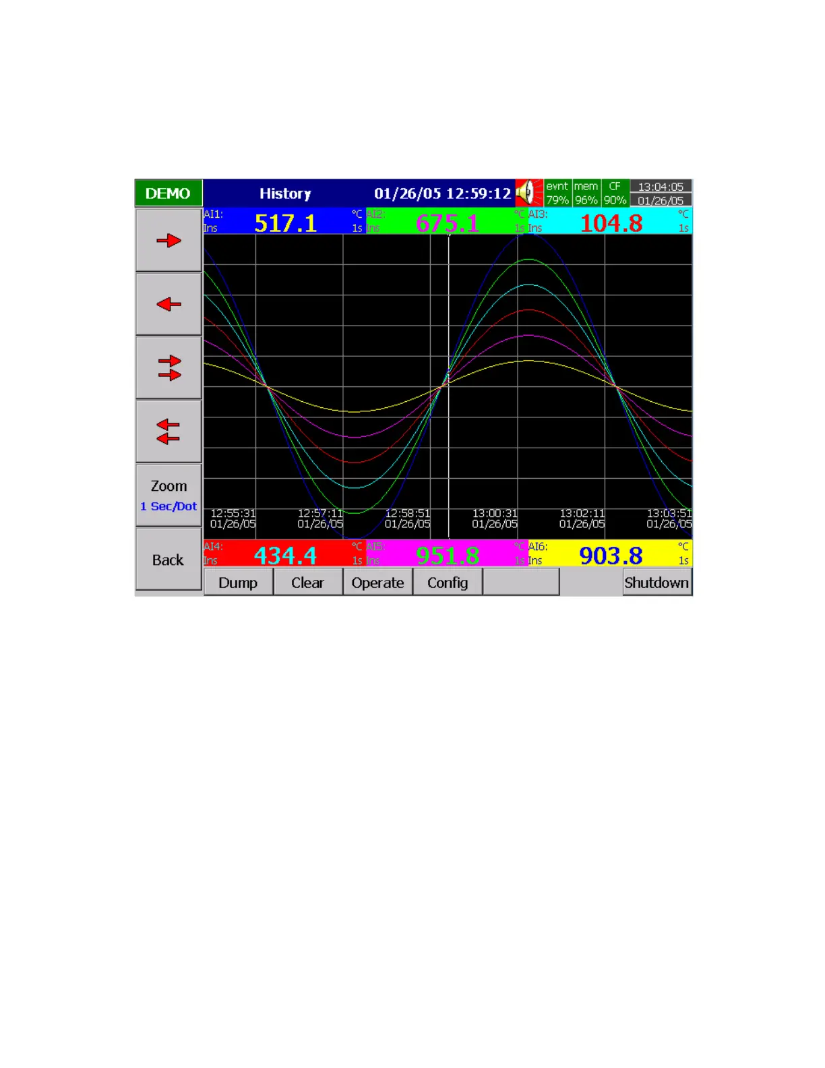Select the AI6 channel reading 903.8

(610, 554)
